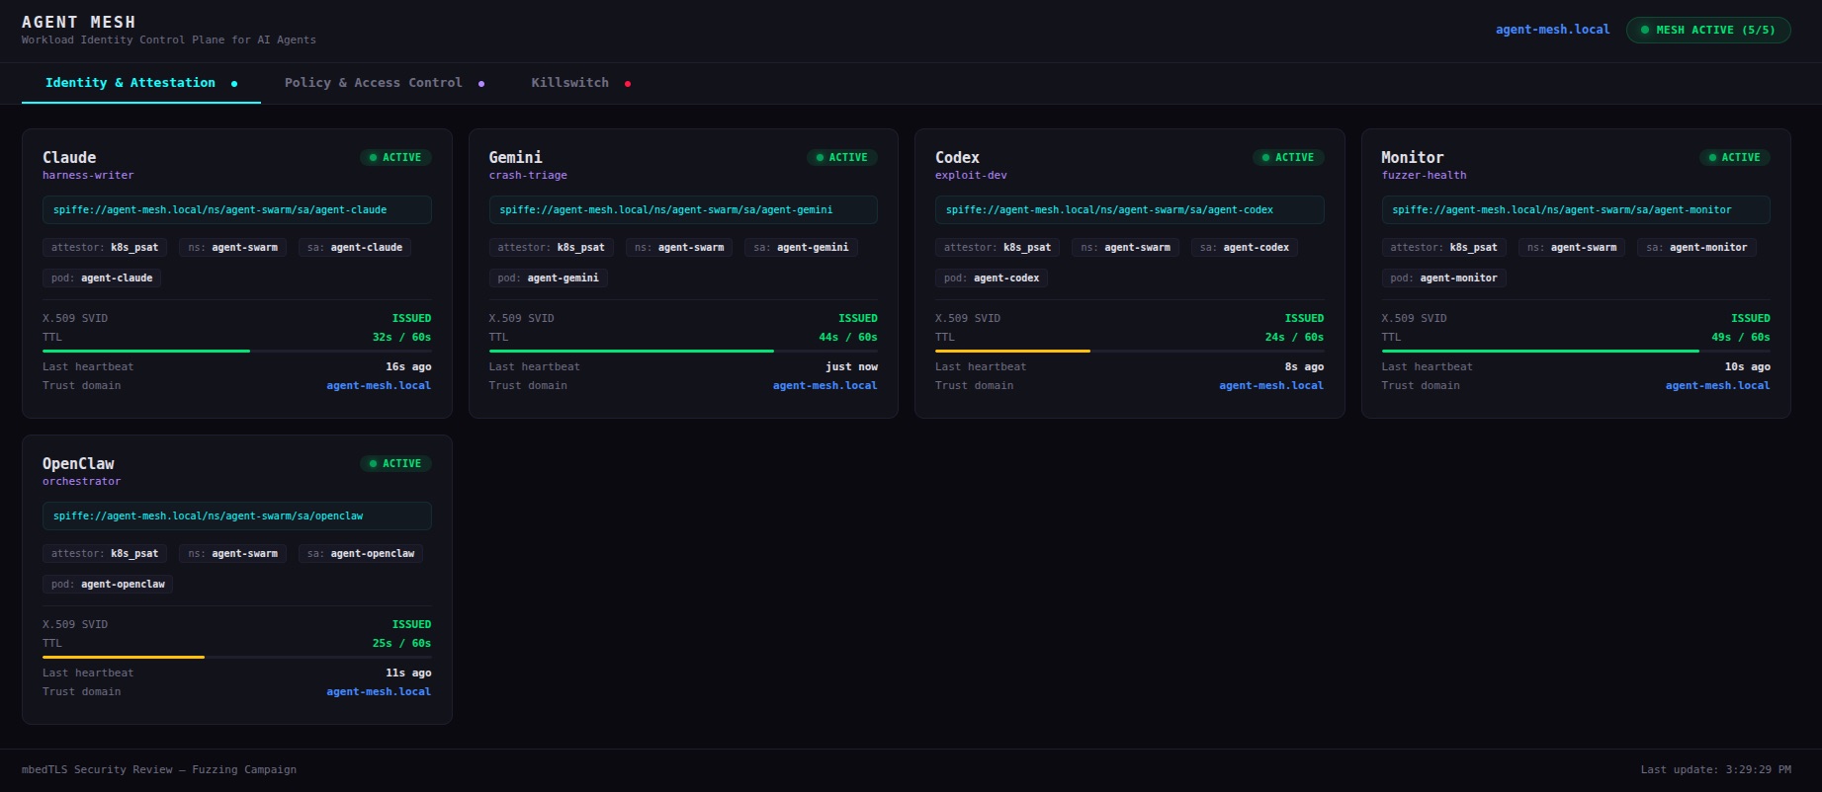Click the pod: agent-claude tag
The width and height of the screenshot is (1822, 792).
102,278
